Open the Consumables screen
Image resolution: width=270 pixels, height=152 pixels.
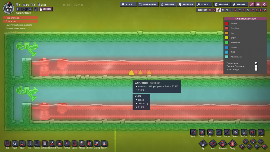[148, 4]
